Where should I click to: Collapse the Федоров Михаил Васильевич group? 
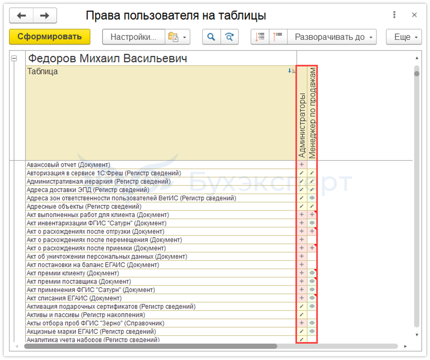[14, 59]
